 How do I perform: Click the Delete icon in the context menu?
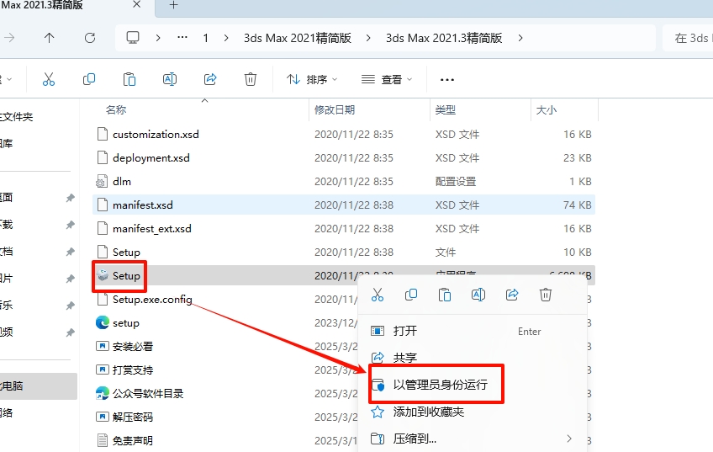click(546, 295)
